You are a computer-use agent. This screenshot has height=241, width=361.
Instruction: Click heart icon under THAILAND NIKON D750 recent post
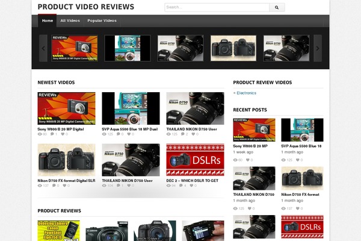(250, 208)
